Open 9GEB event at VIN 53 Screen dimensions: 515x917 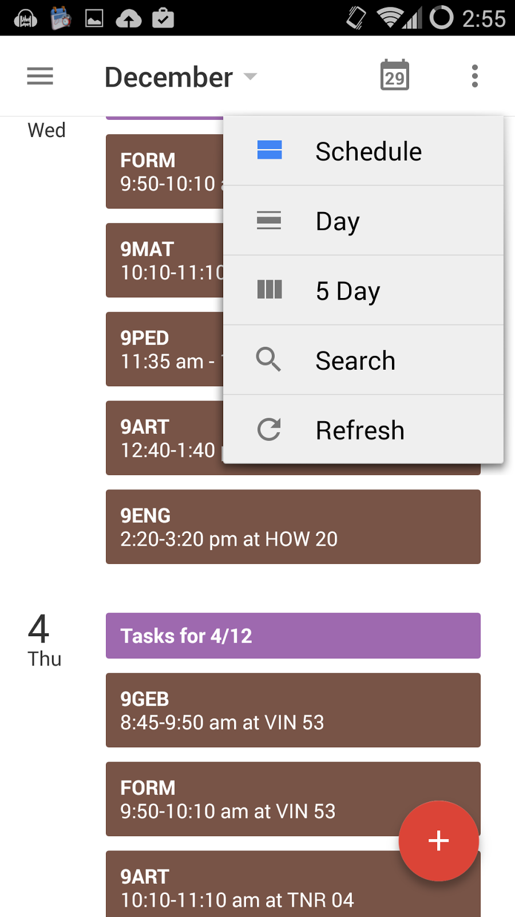pos(293,710)
